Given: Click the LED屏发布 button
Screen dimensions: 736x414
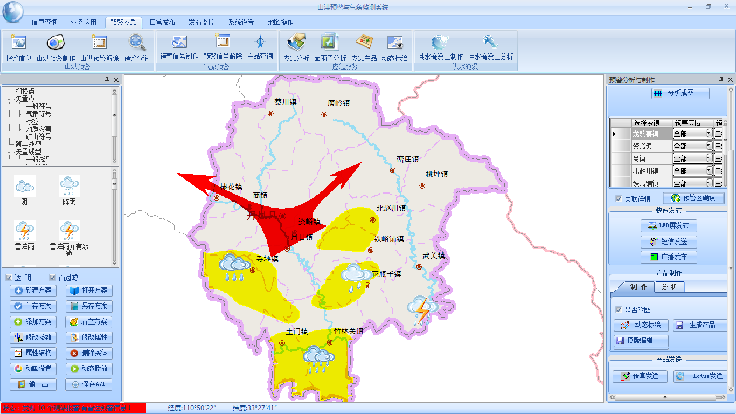Looking at the screenshot, I should tap(669, 226).
